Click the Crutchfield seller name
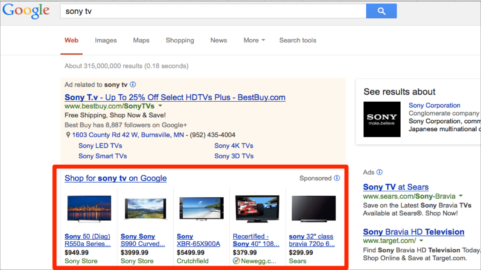481x270 pixels. coord(193,261)
